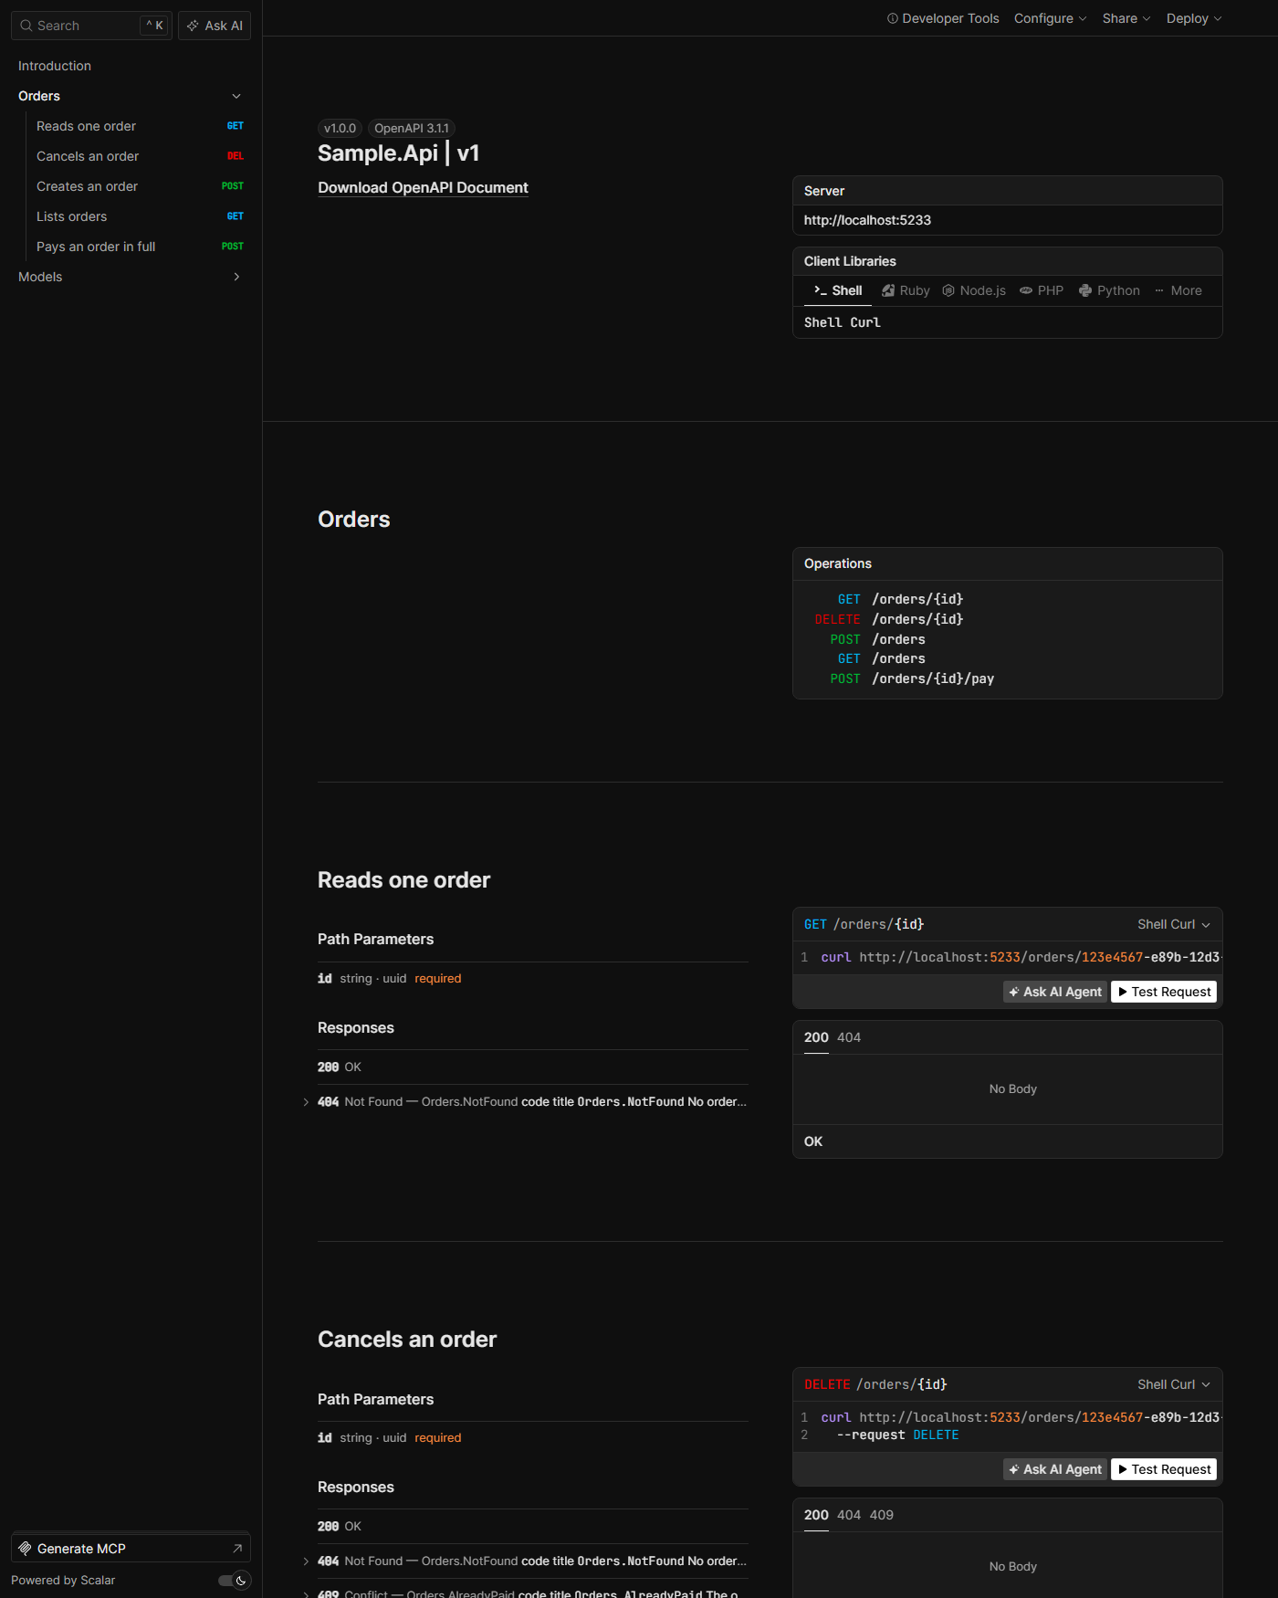Open Reads one order in sidebar
The width and height of the screenshot is (1278, 1598).
point(140,126)
